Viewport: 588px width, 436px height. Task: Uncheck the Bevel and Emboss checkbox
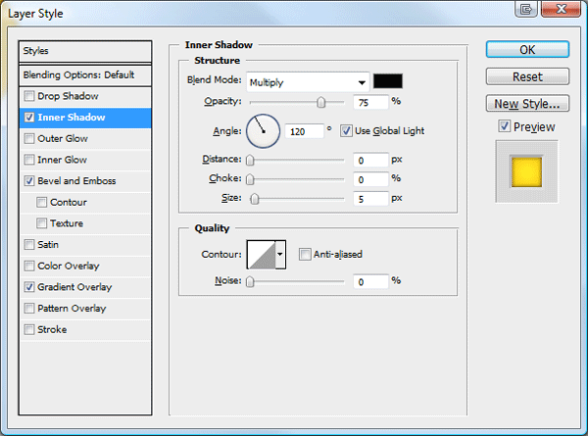pyautogui.click(x=29, y=181)
